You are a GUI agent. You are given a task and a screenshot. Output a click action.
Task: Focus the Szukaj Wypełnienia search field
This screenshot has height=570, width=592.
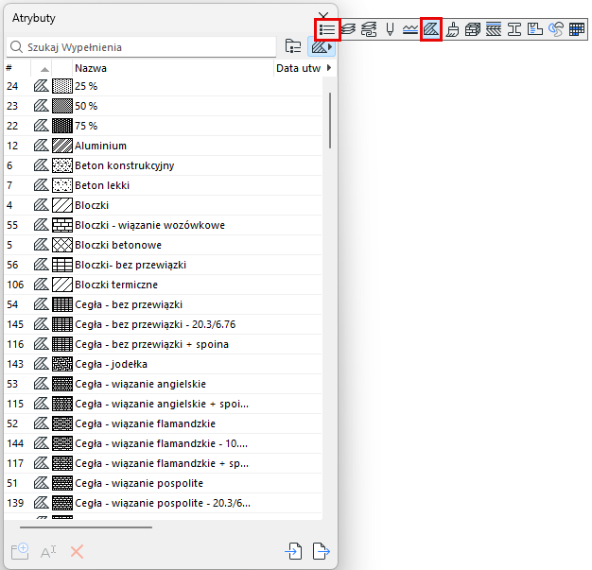pyautogui.click(x=141, y=47)
